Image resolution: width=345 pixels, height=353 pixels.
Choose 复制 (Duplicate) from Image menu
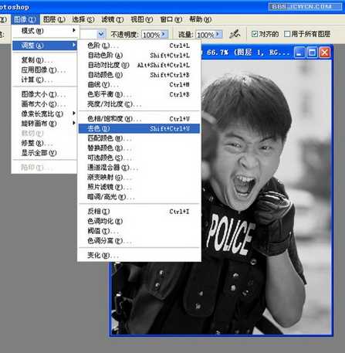coord(45,60)
